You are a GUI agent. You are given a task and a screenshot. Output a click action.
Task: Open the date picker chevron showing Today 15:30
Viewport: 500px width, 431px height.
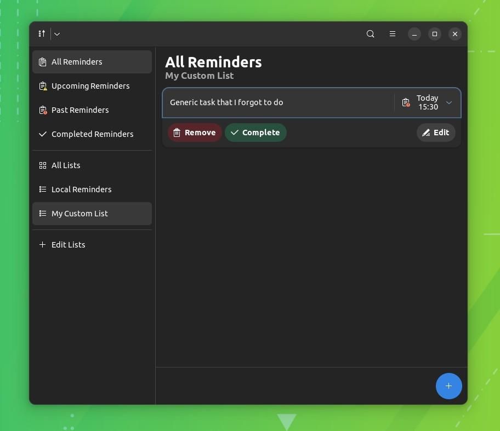pyautogui.click(x=448, y=102)
